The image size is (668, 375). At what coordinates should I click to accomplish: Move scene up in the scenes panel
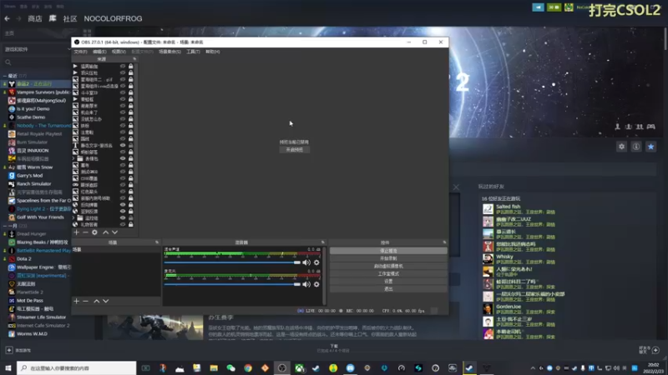(x=97, y=301)
